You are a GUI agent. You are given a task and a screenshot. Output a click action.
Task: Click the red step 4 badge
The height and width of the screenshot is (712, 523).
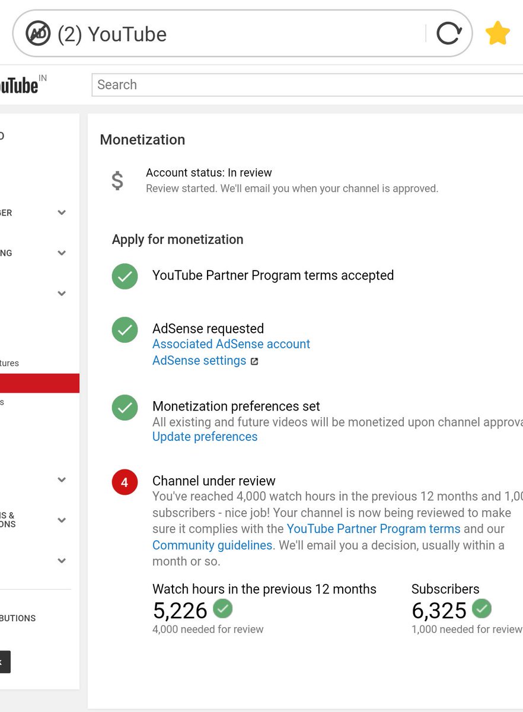[125, 483]
